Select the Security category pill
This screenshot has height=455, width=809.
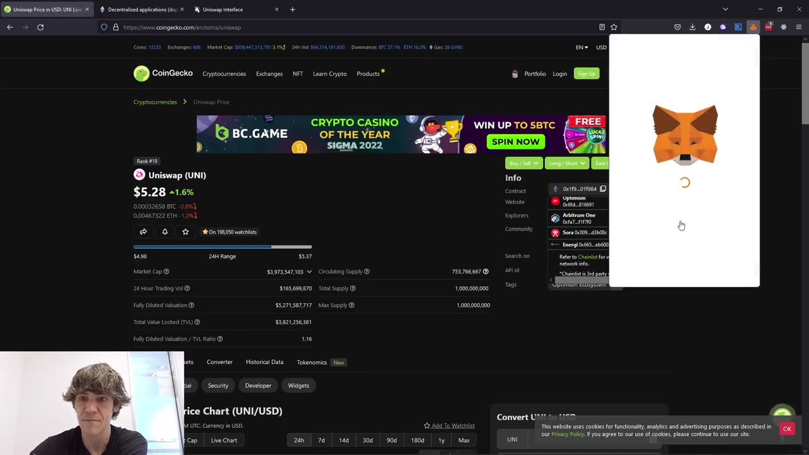[x=218, y=385]
